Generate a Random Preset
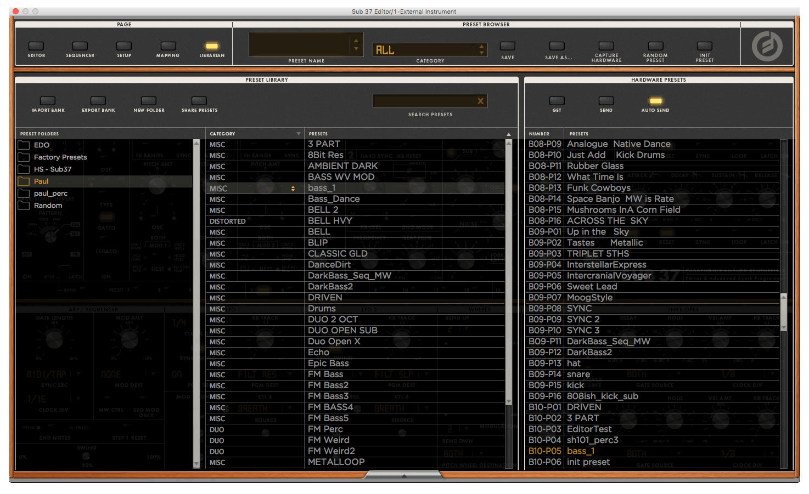809x494 pixels. coord(655,46)
